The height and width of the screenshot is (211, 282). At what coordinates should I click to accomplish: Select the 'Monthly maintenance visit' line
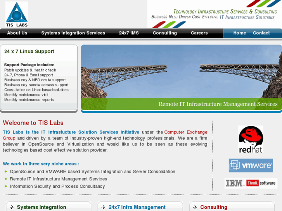pos(26,94)
